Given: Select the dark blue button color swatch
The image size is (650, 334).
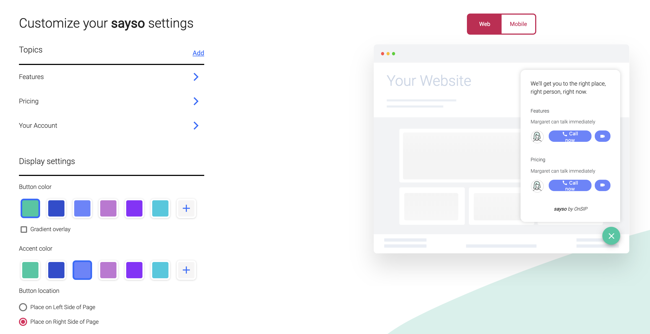Looking at the screenshot, I should tap(56, 208).
